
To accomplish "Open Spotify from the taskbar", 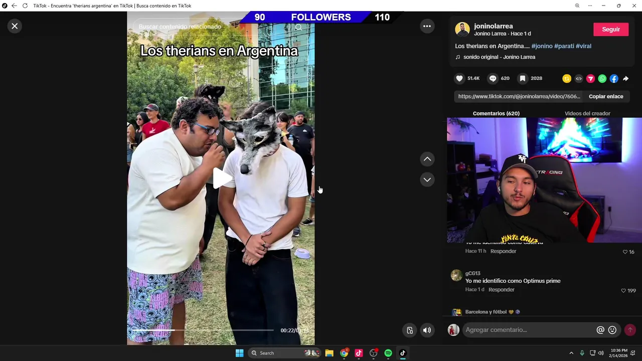I will pyautogui.click(x=388, y=353).
